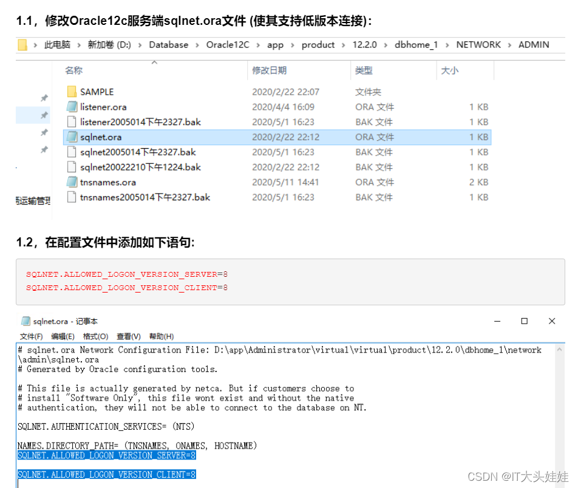Go to the dbhome_1 breadcrumb
578x488 pixels.
click(416, 44)
